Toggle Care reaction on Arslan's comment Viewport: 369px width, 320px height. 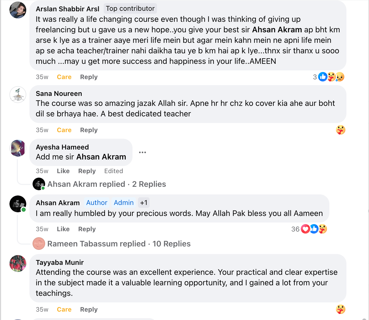click(64, 77)
